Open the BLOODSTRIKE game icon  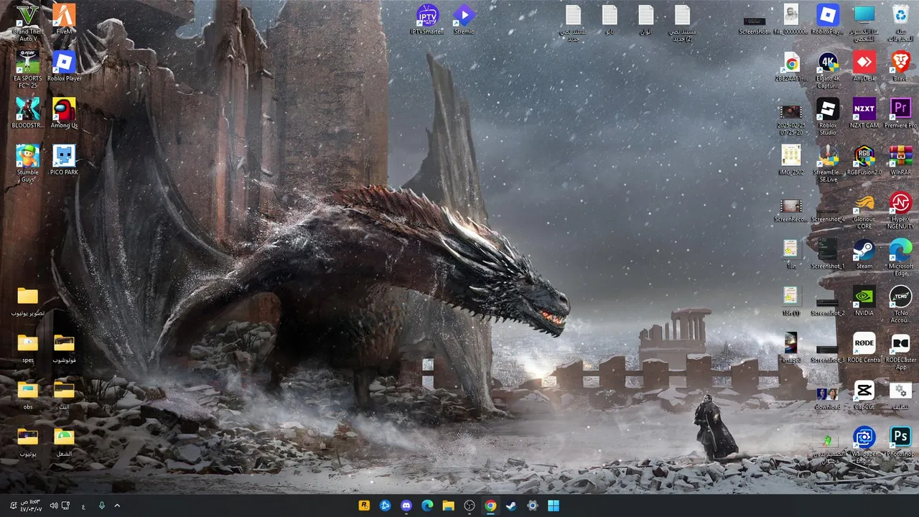28,113
